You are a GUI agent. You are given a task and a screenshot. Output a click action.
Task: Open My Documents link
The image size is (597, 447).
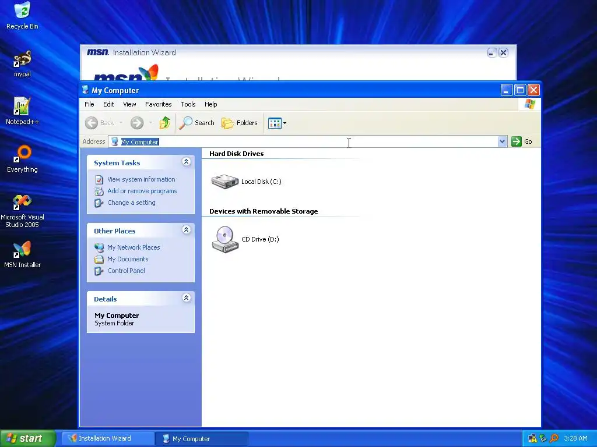click(x=128, y=259)
